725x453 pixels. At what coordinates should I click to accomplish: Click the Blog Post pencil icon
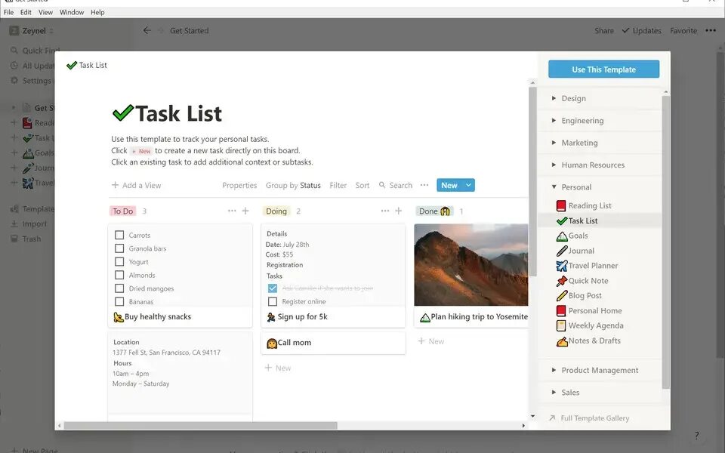click(561, 295)
